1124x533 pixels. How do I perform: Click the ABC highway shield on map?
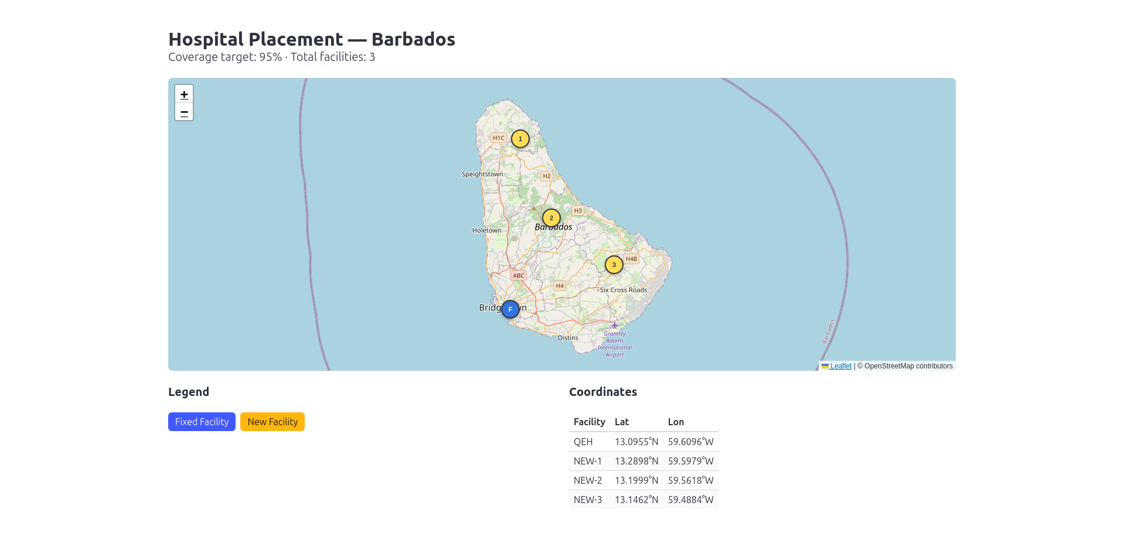(519, 275)
